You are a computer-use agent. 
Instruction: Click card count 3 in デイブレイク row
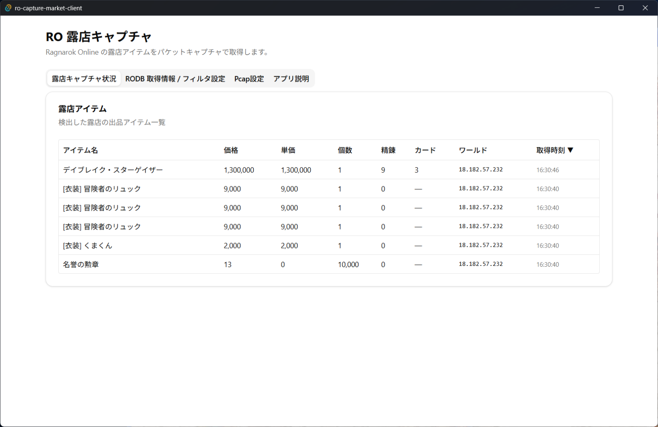(417, 170)
